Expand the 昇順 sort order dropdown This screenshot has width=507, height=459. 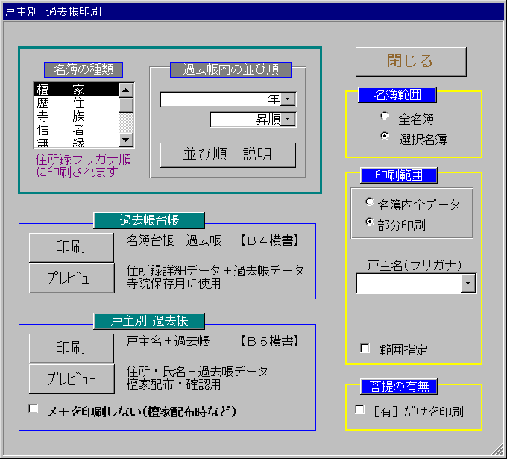click(289, 119)
